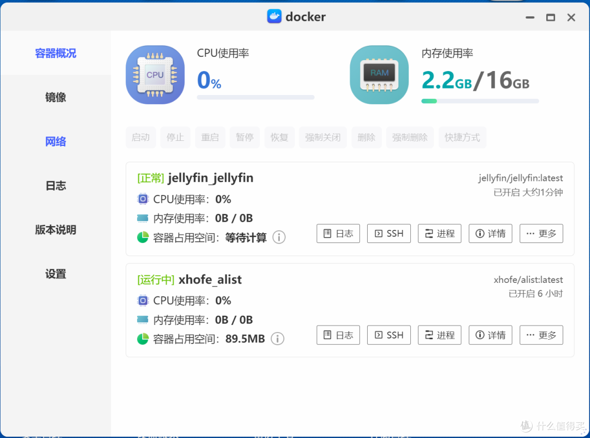View 进程 processes of xhofe_alist
Screen dimensions: 590x438
(439, 335)
